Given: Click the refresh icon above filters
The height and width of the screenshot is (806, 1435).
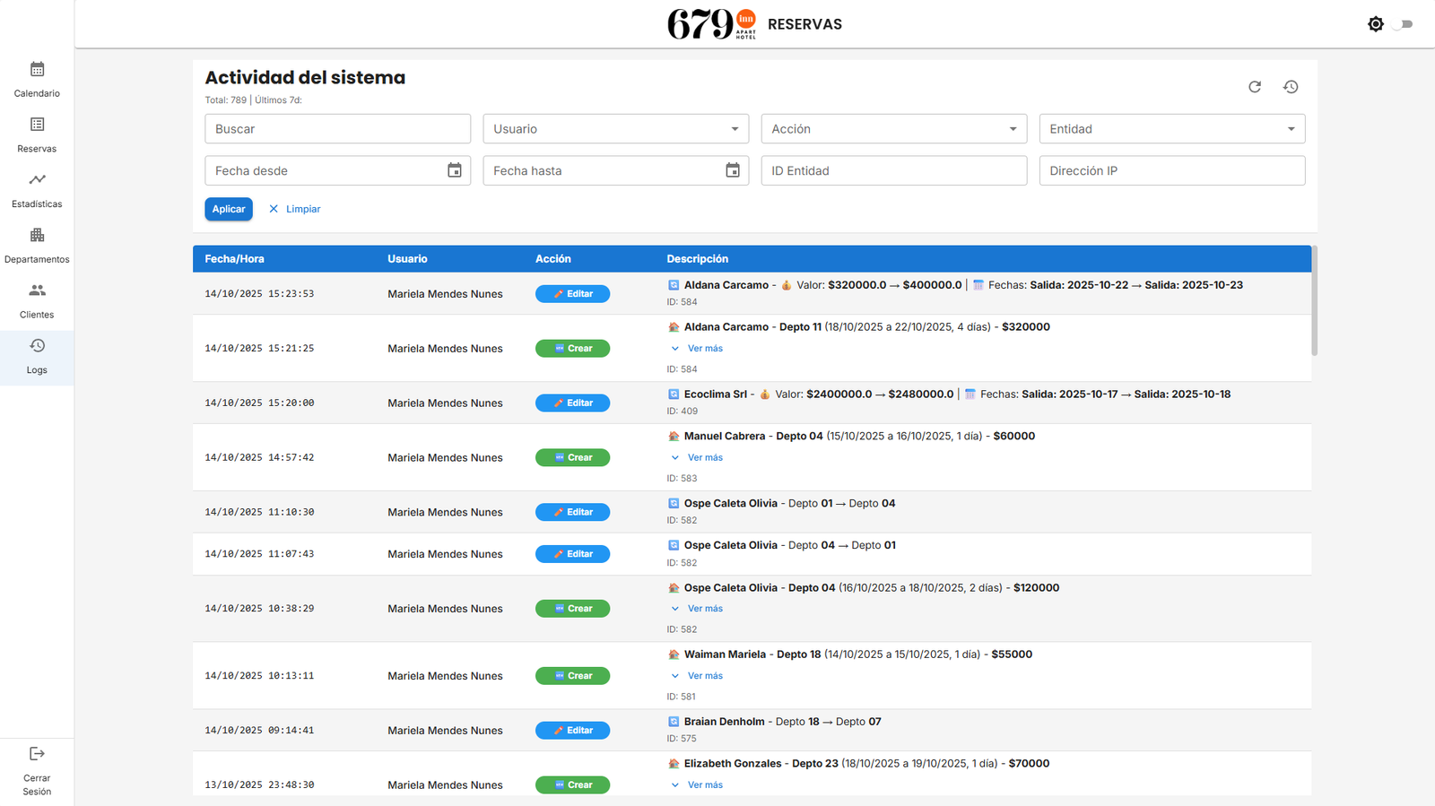Looking at the screenshot, I should 1255,87.
